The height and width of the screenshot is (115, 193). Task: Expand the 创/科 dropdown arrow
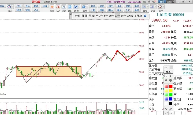point(79,7)
